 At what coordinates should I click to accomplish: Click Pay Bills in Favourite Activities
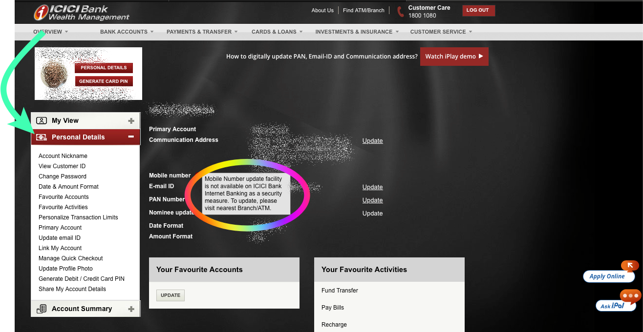[333, 308]
